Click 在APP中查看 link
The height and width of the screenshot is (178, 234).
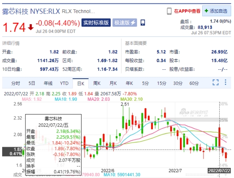click(187, 11)
